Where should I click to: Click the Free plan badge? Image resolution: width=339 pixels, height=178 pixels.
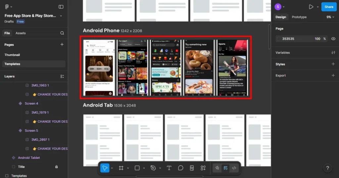pyautogui.click(x=20, y=22)
